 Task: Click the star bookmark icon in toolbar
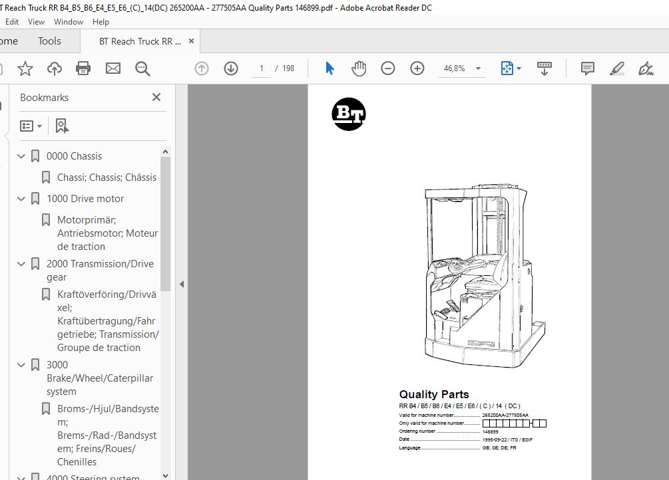click(x=25, y=68)
